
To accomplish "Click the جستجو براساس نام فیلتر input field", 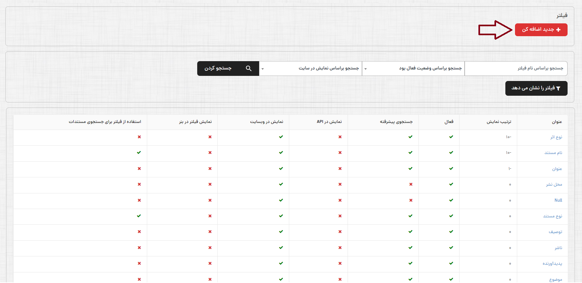I will point(516,69).
